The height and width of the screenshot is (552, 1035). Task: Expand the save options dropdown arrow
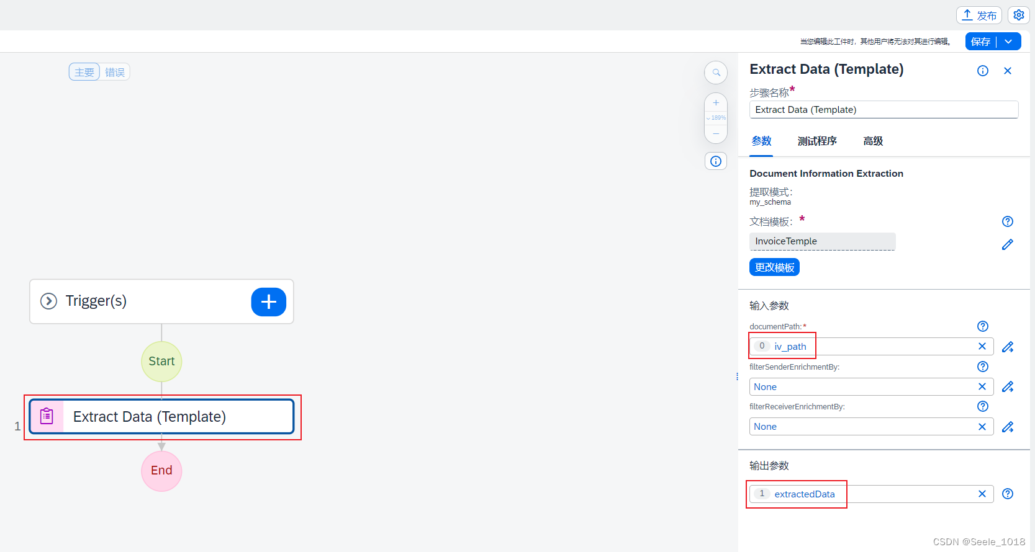1009,42
